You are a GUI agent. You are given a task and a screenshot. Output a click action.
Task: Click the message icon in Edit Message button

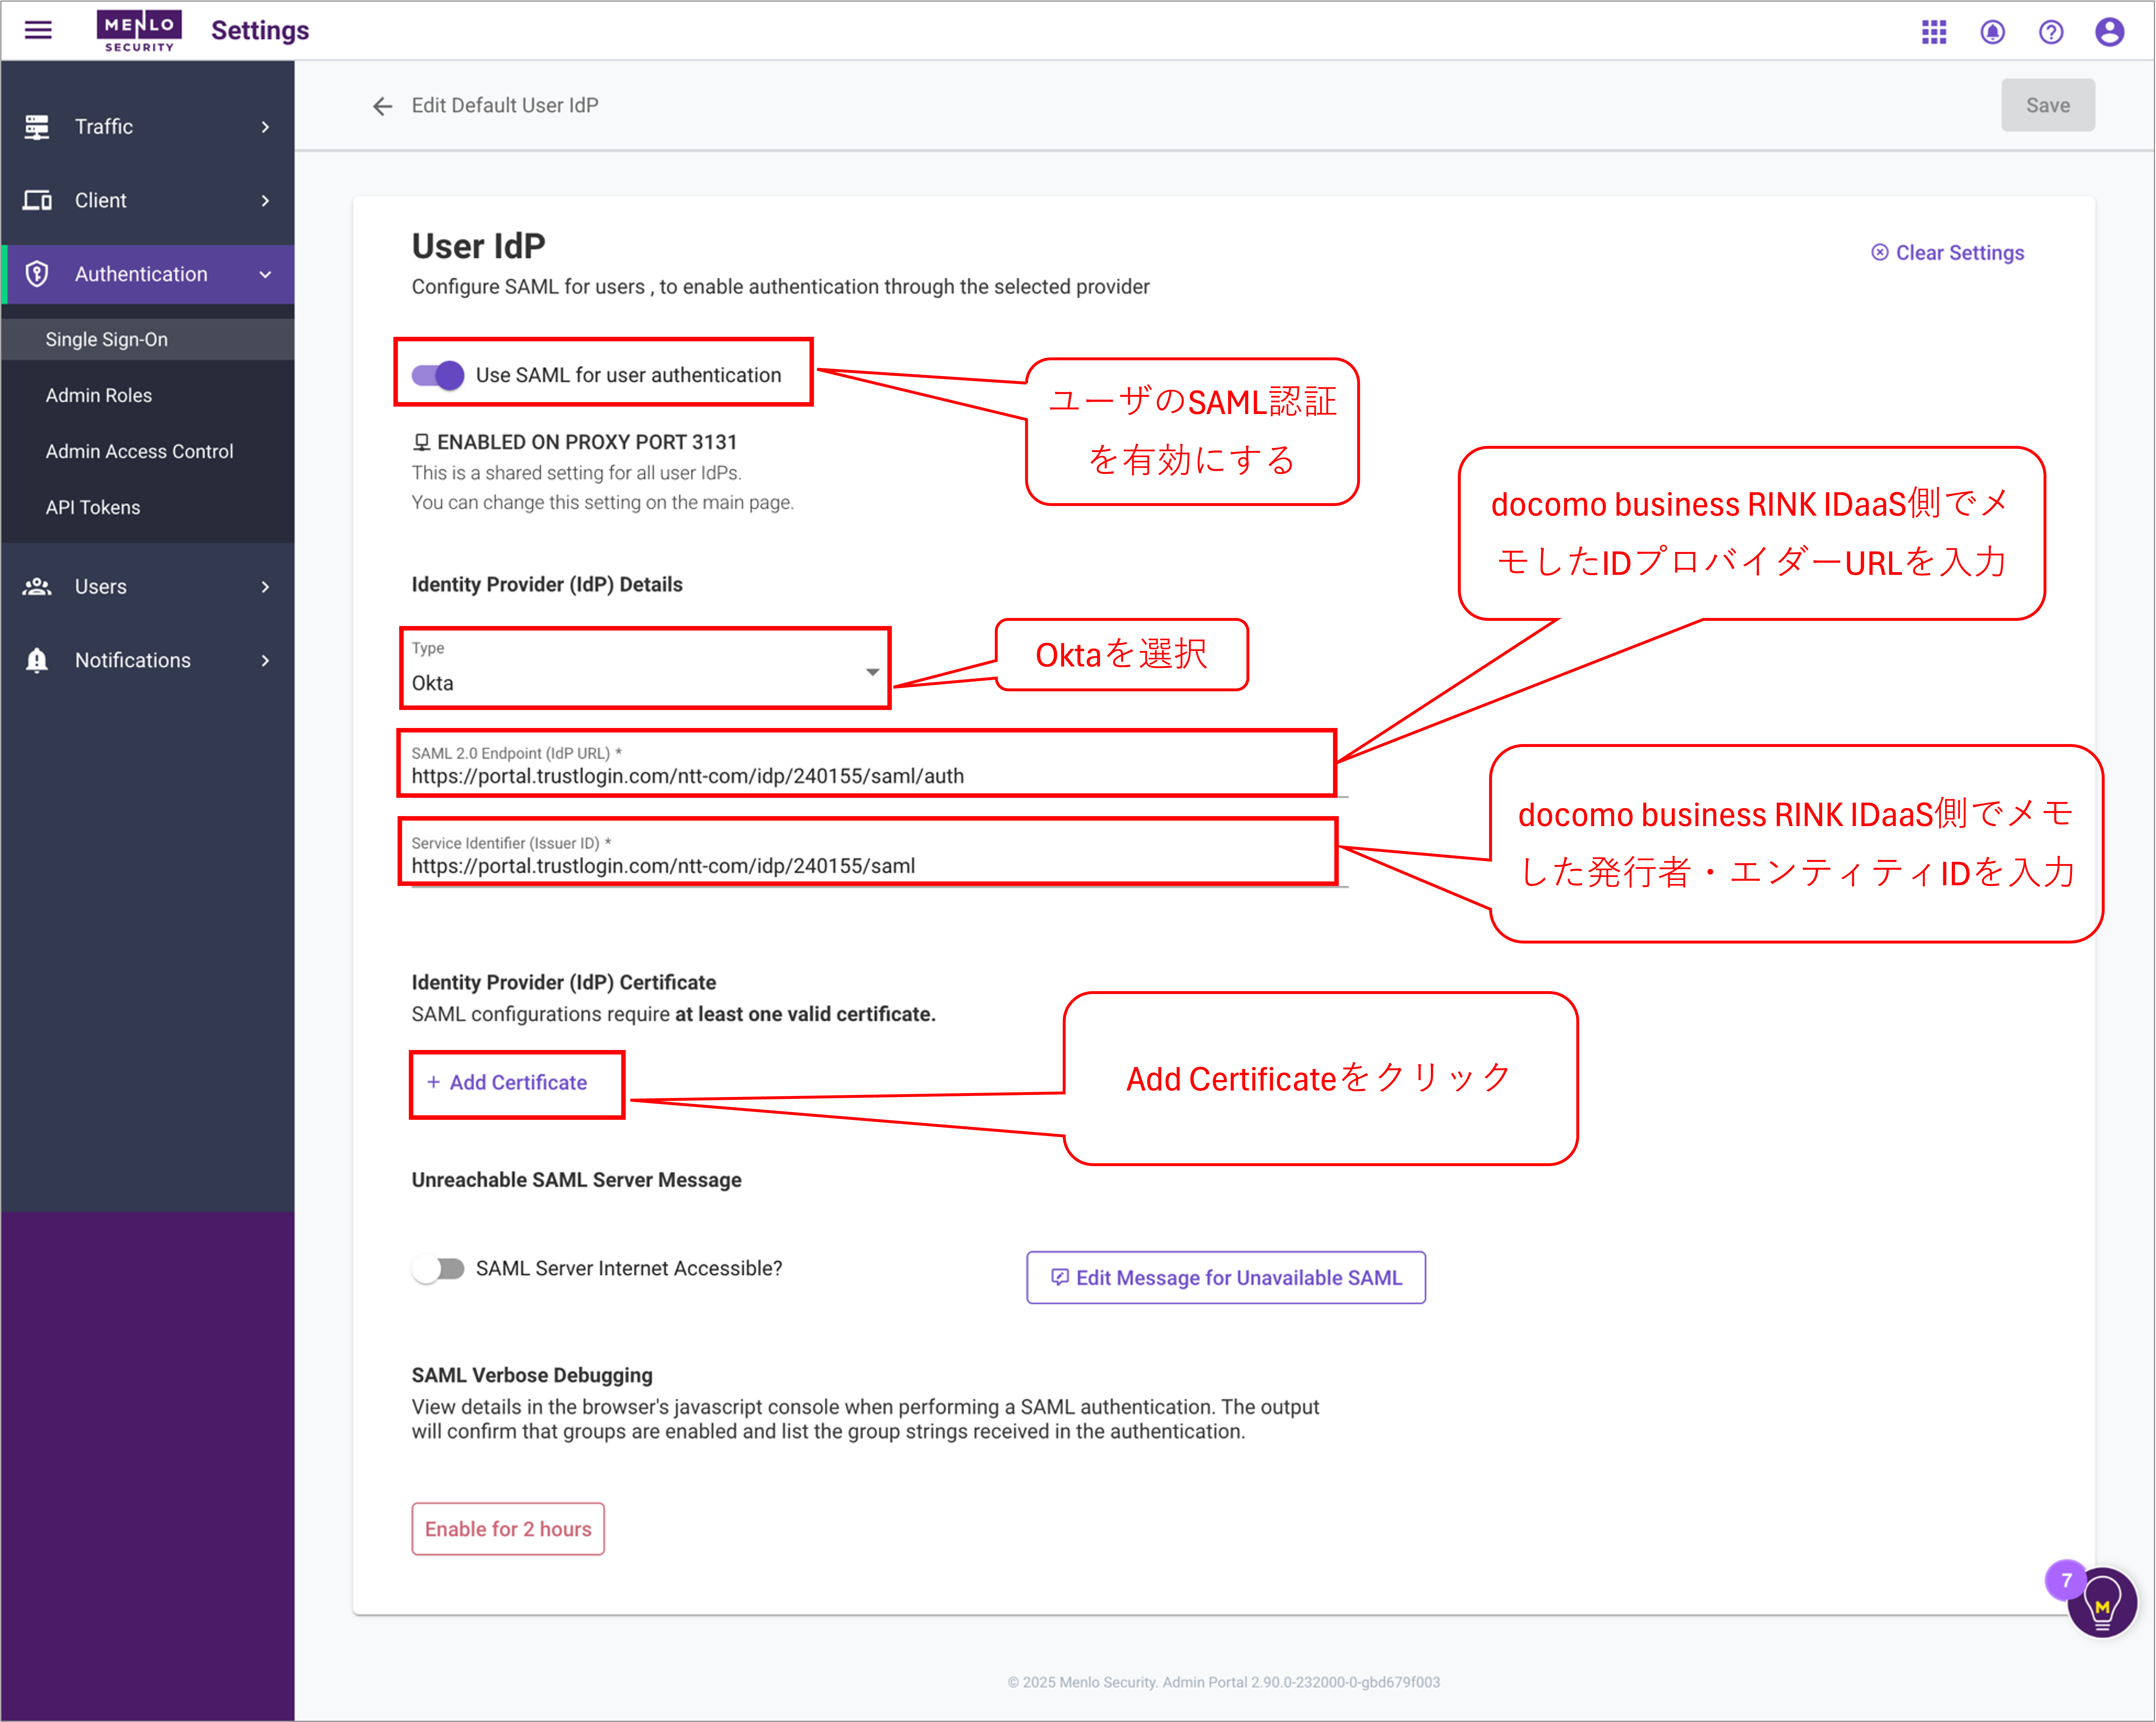(x=1060, y=1277)
